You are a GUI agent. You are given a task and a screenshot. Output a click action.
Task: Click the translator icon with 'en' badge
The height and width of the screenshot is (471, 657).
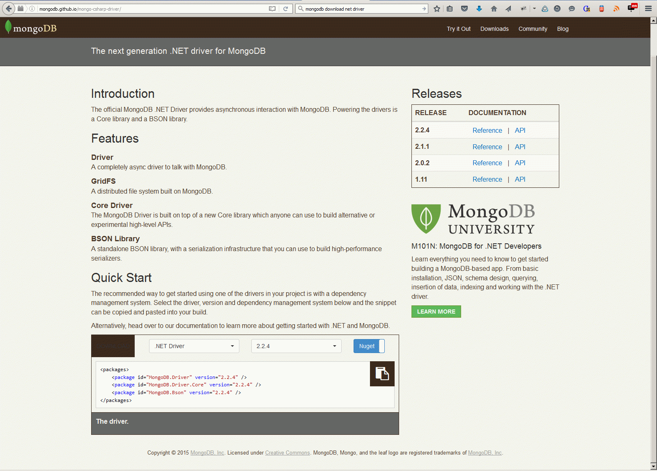tap(632, 8)
